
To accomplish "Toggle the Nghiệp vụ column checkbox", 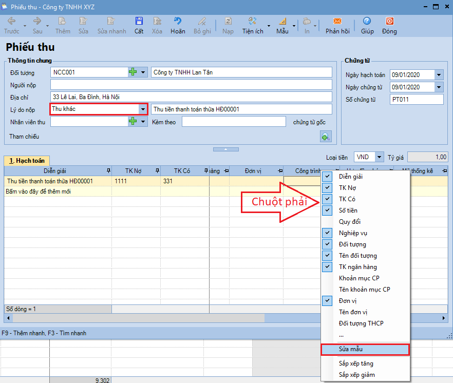I will point(329,233).
